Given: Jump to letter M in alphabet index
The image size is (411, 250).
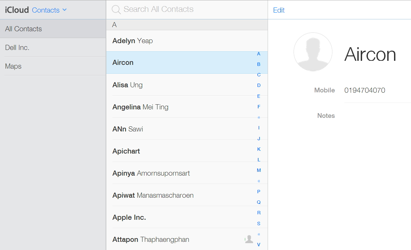Looking at the screenshot, I should click(x=259, y=170).
